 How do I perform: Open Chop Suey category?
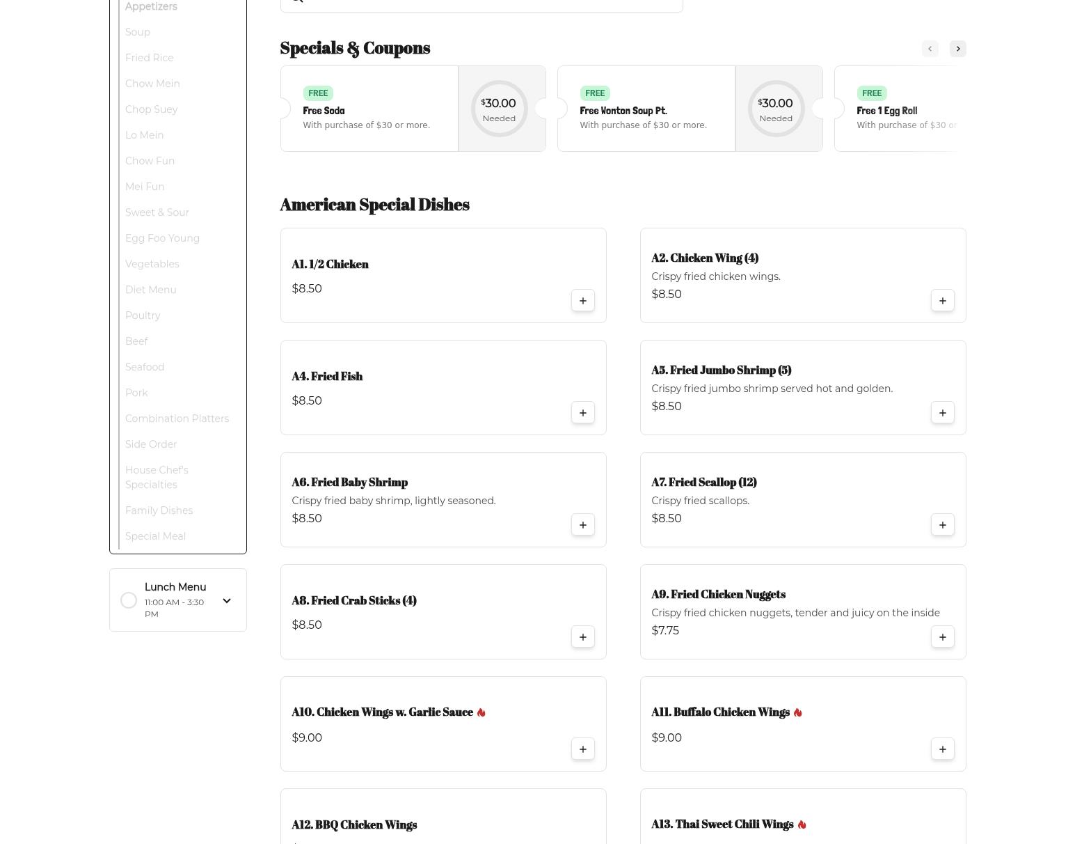152,109
